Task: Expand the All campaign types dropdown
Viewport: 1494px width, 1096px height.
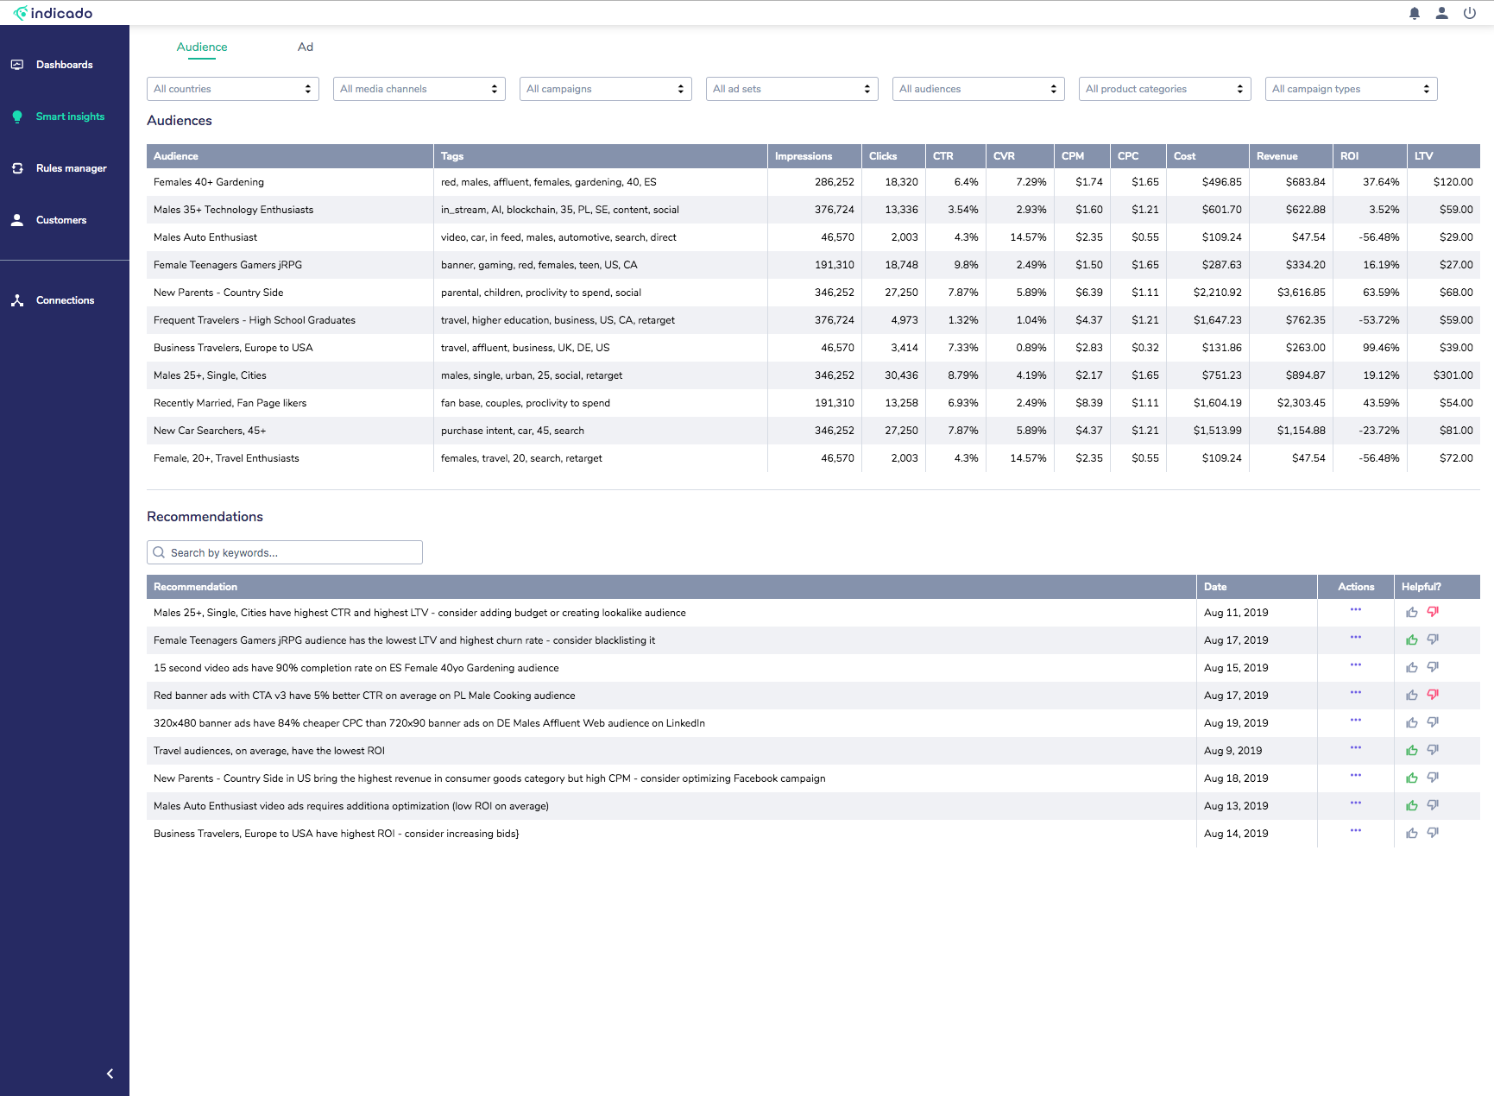Action: click(1351, 89)
